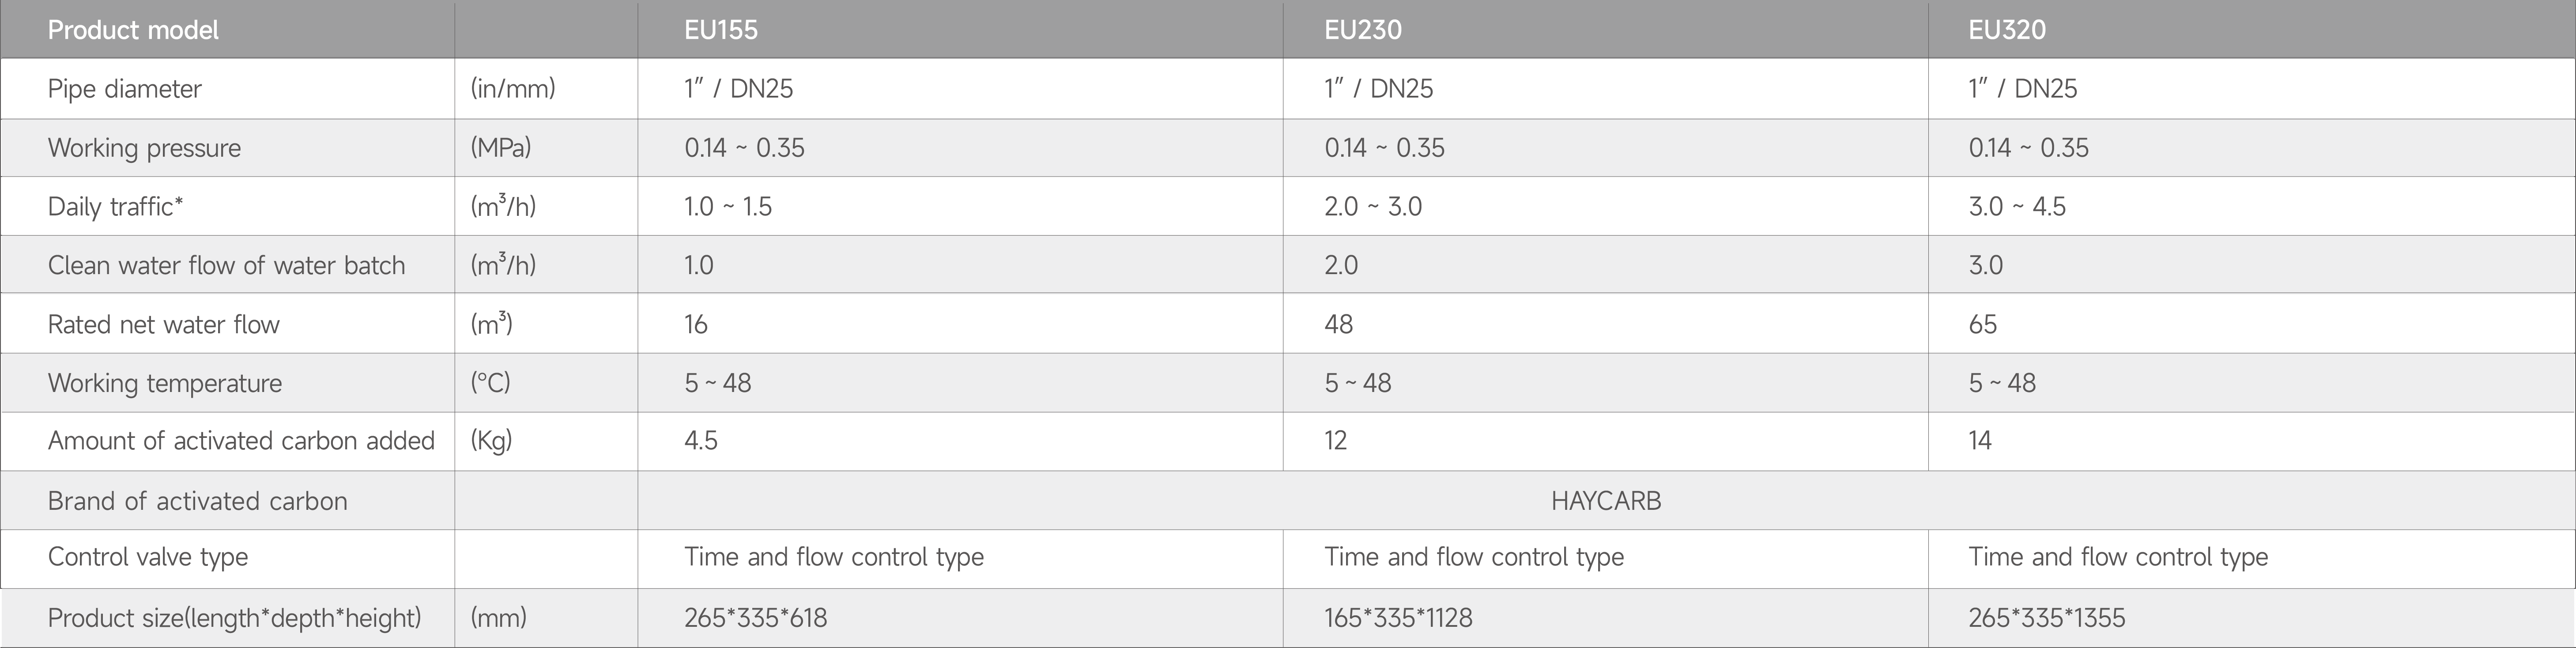Click EU230 rated net water flow 48
Image resolution: width=2576 pixels, height=648 pixels.
[x=1339, y=324]
